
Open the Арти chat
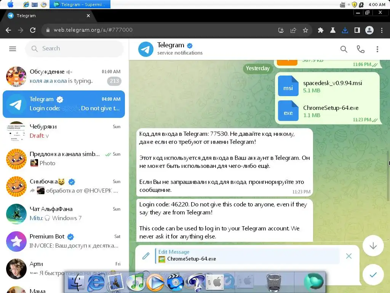(x=64, y=268)
